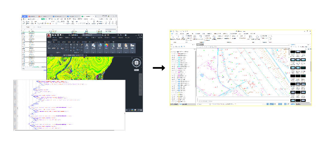Switch to the map view document tab in GIS window
323x144 pixels.
(200, 45)
